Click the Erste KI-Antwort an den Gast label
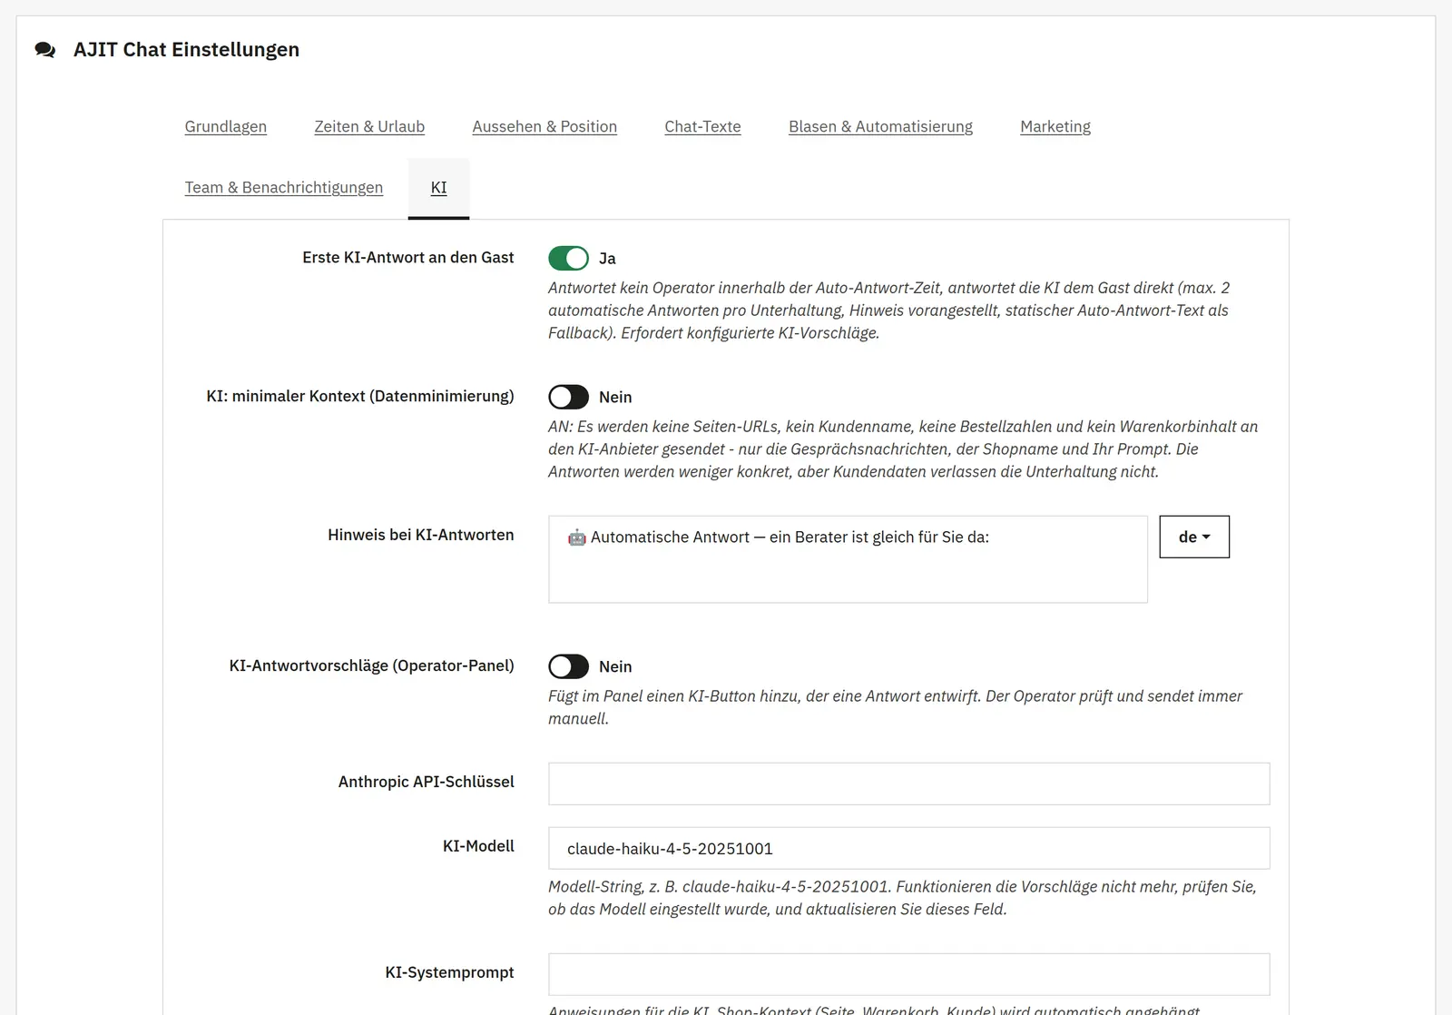The height and width of the screenshot is (1015, 1452). [x=408, y=258]
